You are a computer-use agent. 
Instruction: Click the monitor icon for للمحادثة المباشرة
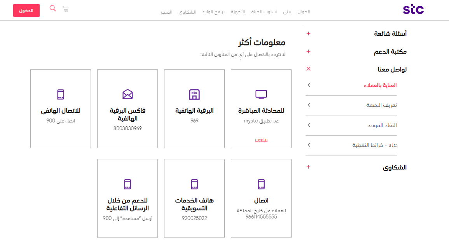261,94
